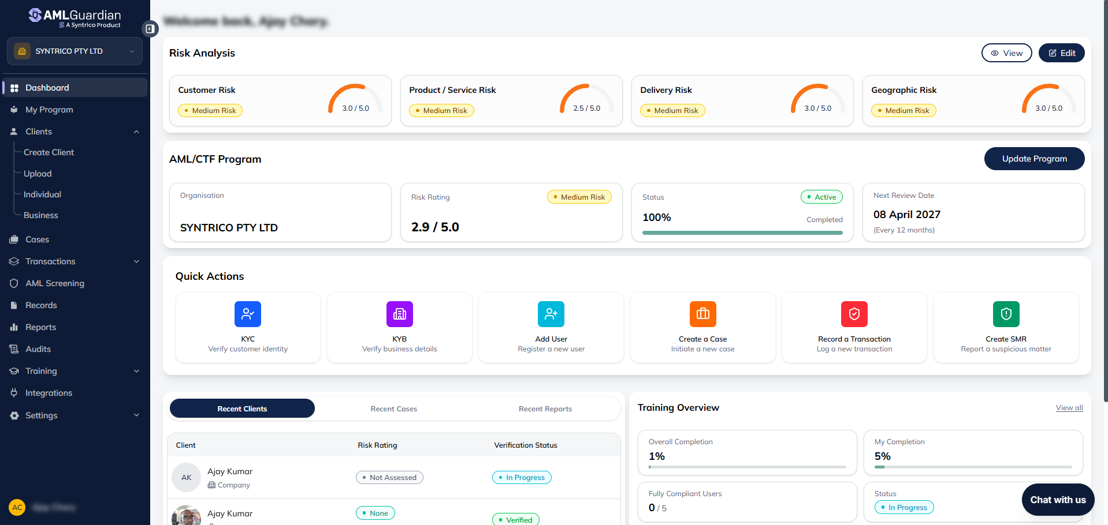1108x525 pixels.
Task: Click the Dashboard grid icon
Action: [x=14, y=88]
